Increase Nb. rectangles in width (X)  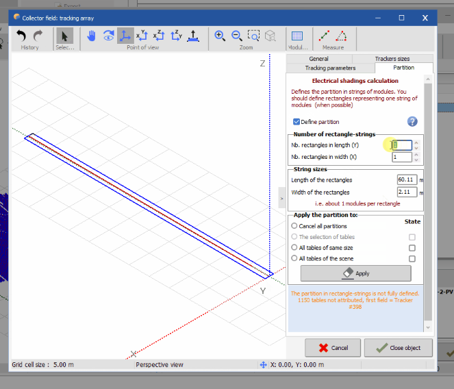[x=416, y=154]
